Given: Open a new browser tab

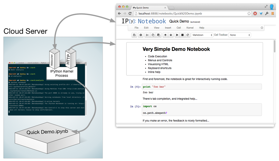Looking at the screenshot, I should coord(171,8).
